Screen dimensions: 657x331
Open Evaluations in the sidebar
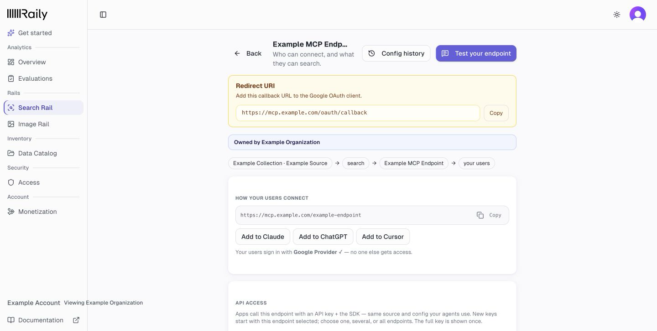click(43, 78)
